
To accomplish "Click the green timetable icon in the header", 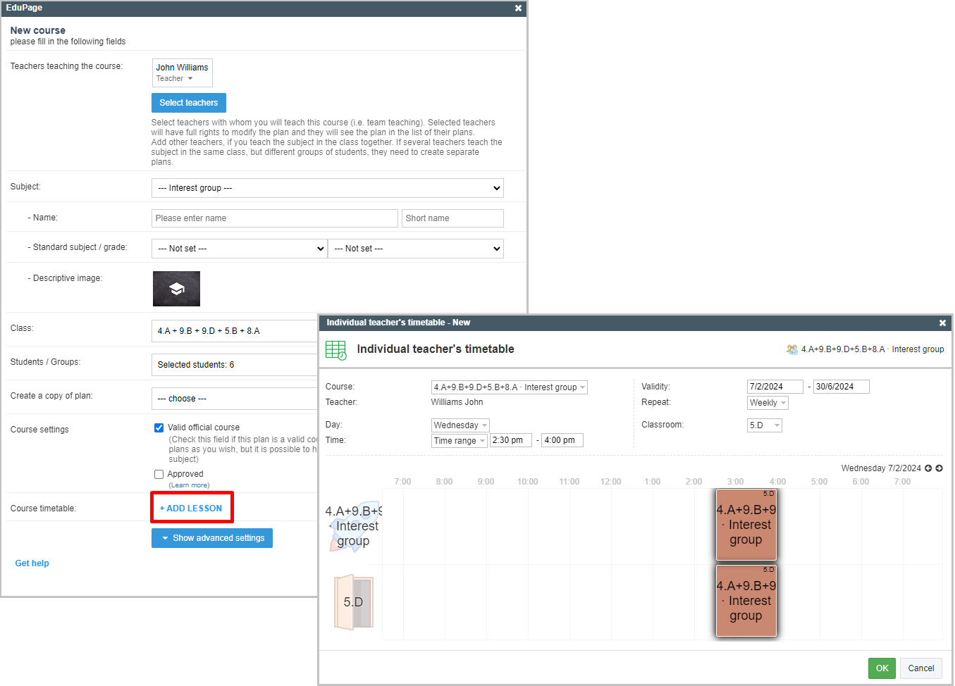I will click(336, 350).
